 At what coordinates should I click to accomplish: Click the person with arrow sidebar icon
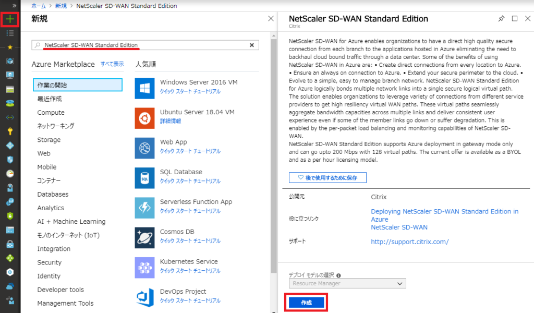(10, 300)
